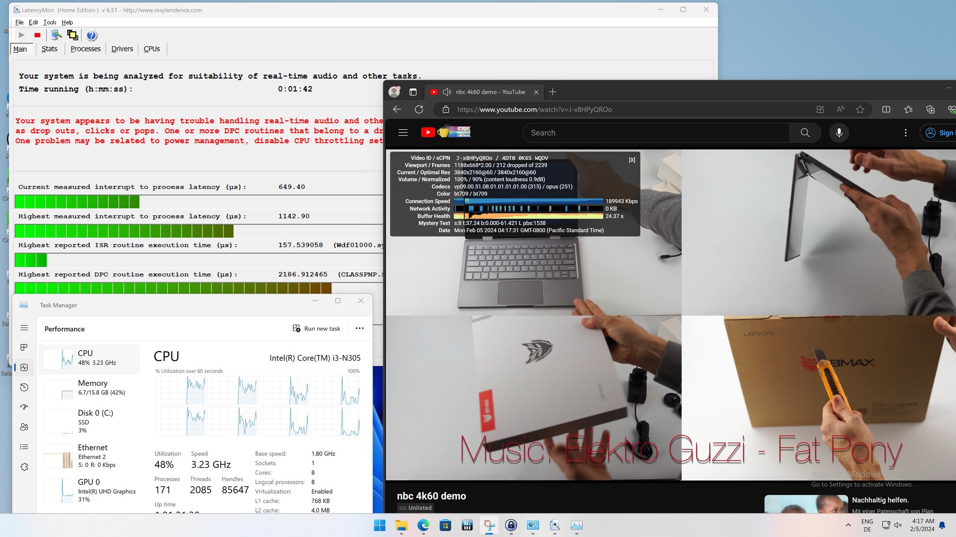This screenshot has height=537, width=956.
Task: Click YouTube search magnifier button
Action: coord(805,133)
